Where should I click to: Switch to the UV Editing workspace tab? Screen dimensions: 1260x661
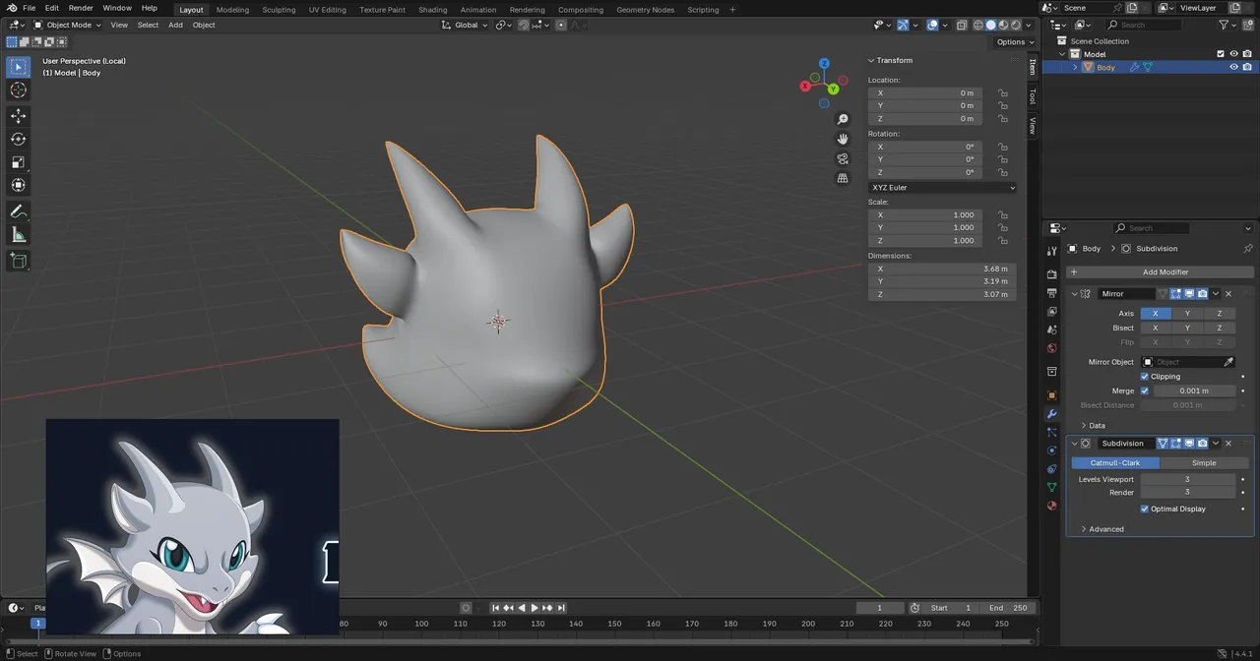pyautogui.click(x=327, y=10)
